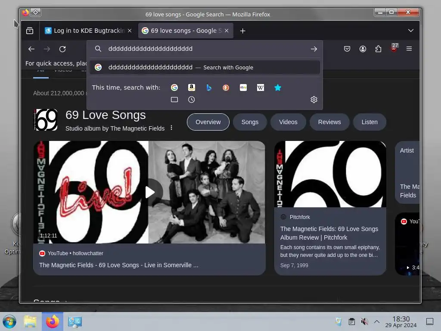
Task: Search this time with eBay
Action: click(243, 87)
